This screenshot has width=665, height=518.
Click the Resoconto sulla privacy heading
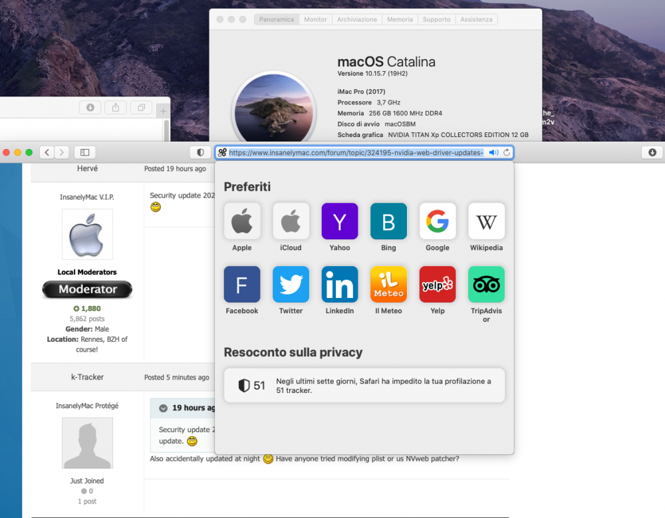coord(293,352)
